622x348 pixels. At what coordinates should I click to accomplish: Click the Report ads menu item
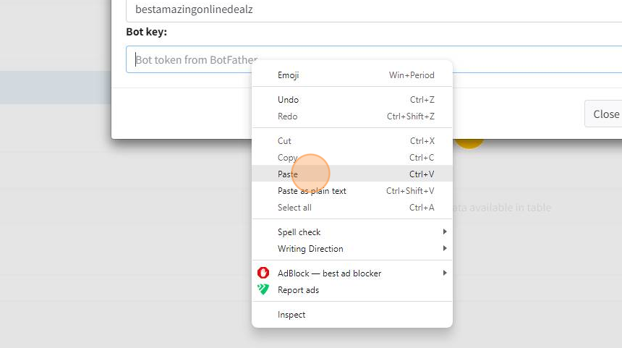pyautogui.click(x=352, y=290)
